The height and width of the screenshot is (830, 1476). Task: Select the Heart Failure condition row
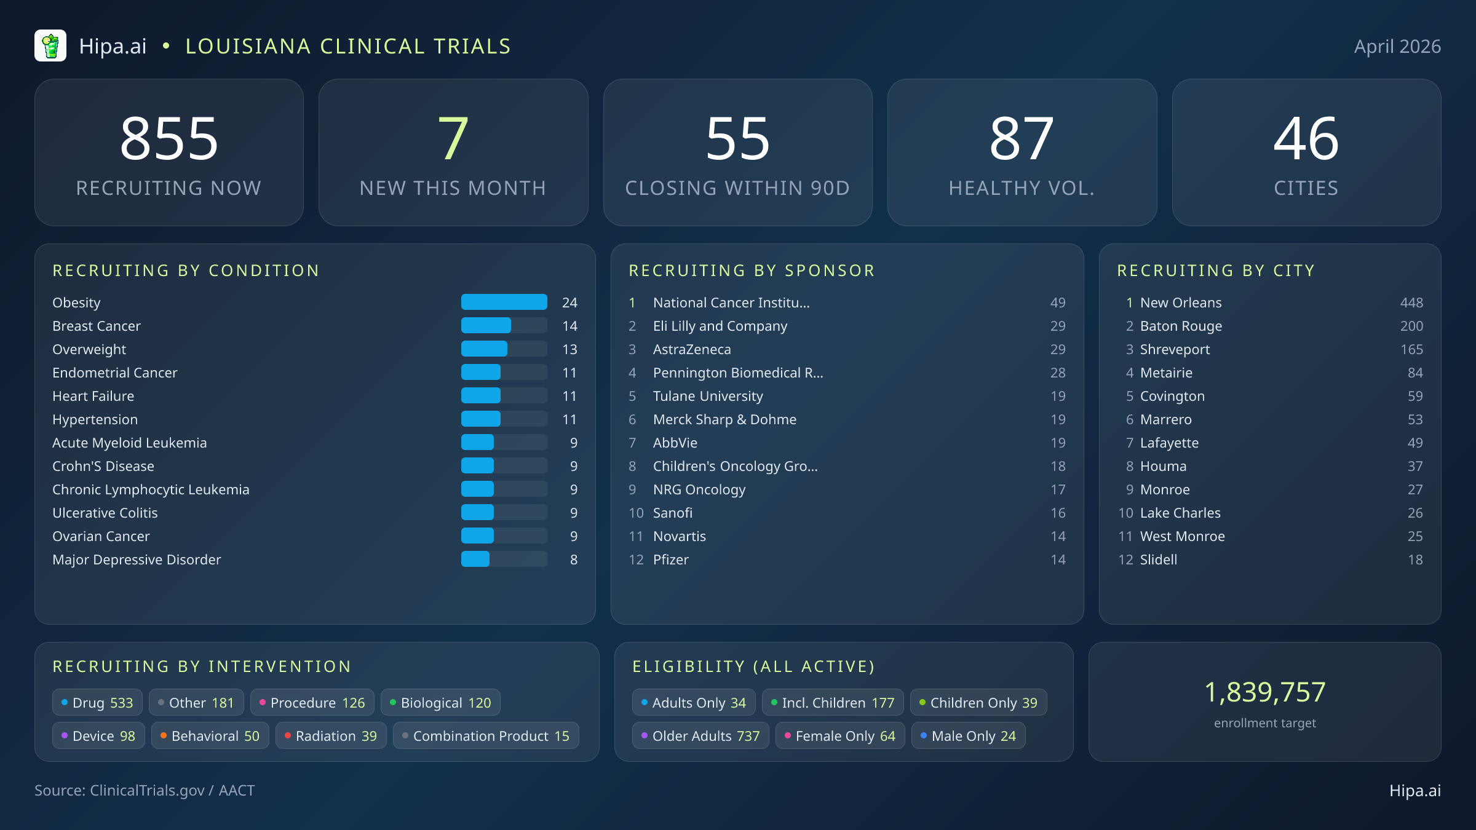[x=315, y=396]
